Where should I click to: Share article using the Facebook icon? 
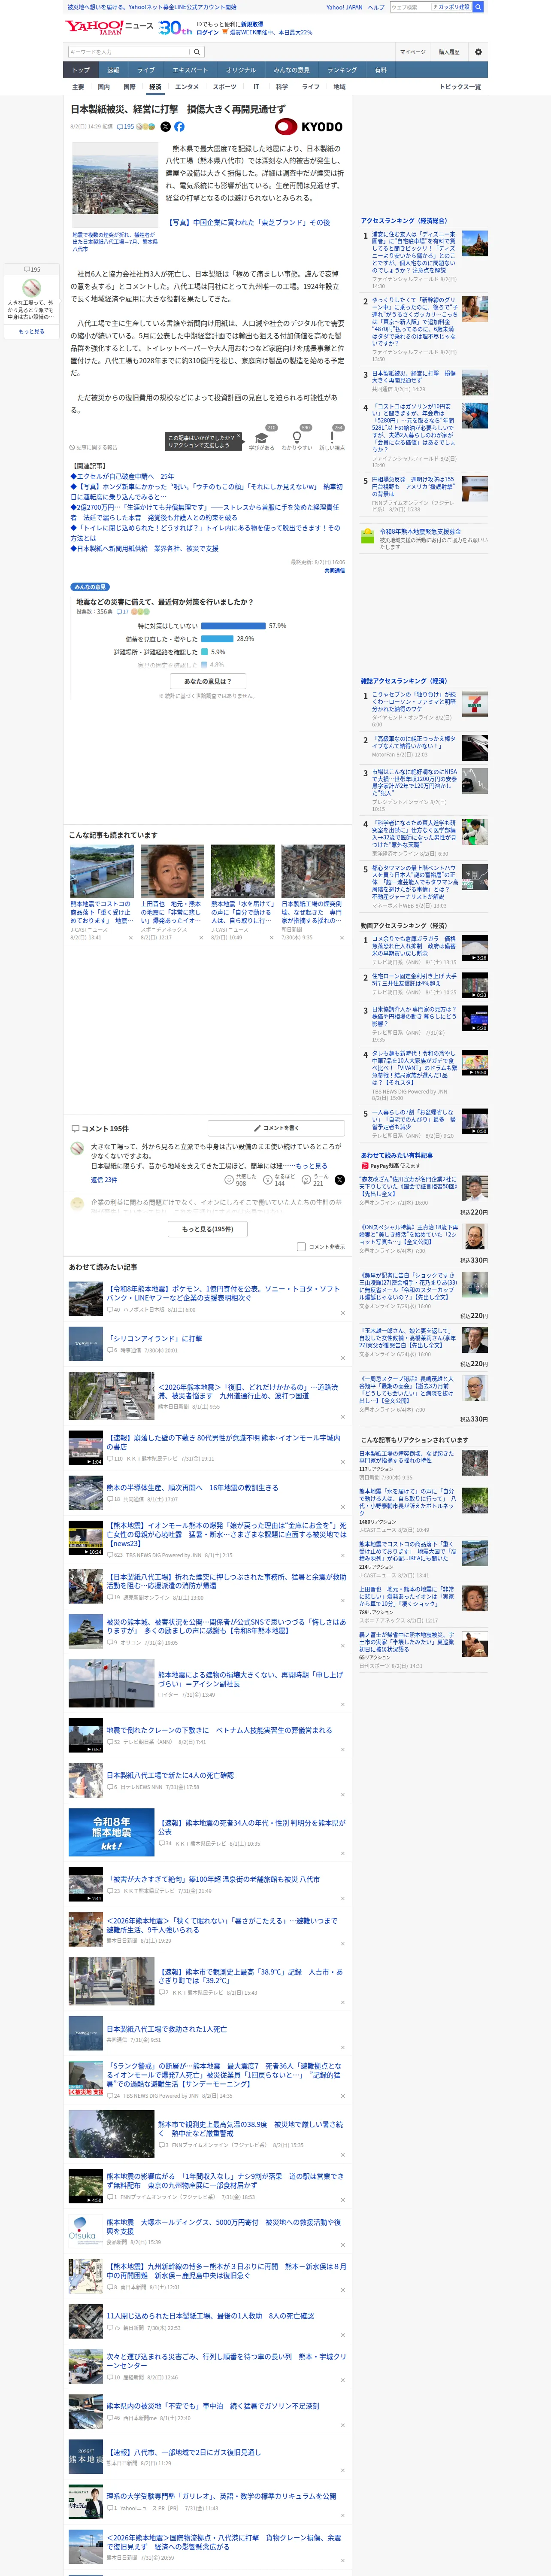pyautogui.click(x=179, y=127)
